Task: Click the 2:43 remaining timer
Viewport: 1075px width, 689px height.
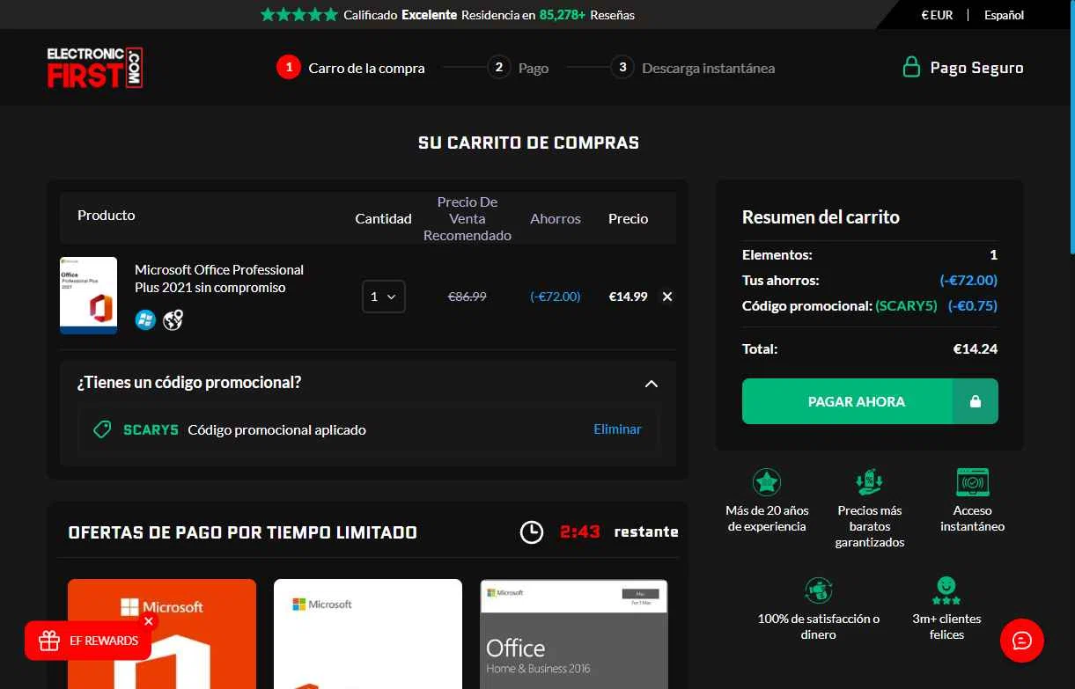Action: (x=580, y=531)
